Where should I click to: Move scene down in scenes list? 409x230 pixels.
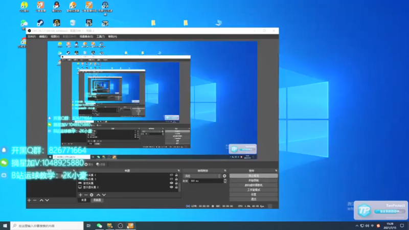[47, 200]
